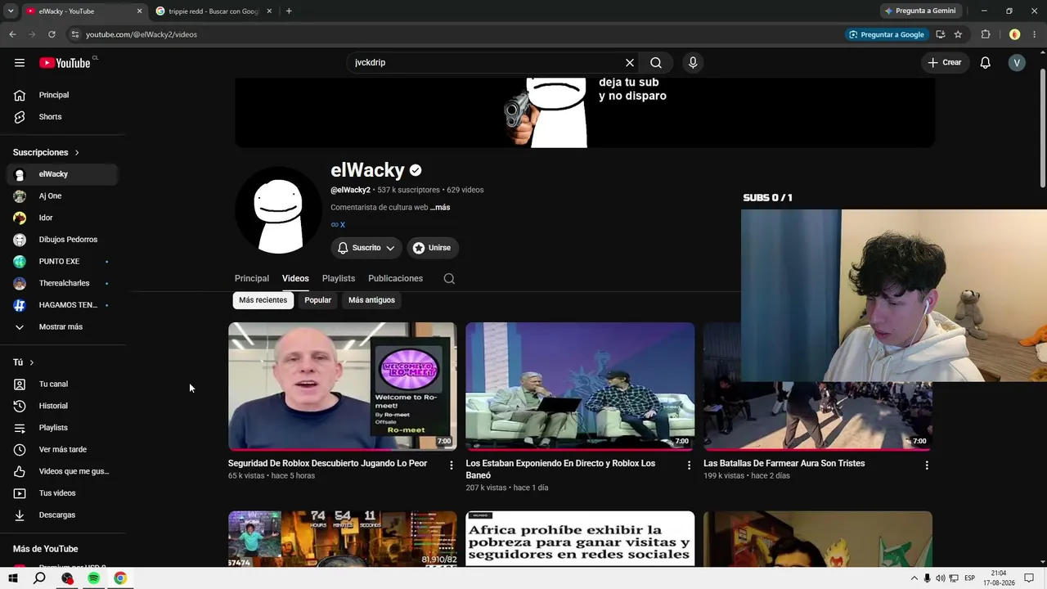
Task: Close the trippie redd tab
Action: tap(269, 11)
